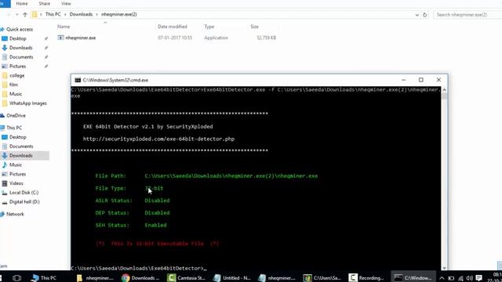Switch to This PC taskbar window
502x282 pixels.
click(x=44, y=278)
